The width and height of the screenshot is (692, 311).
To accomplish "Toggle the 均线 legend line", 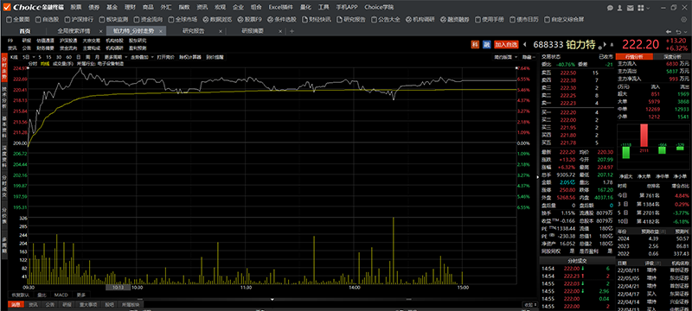I will (45, 63).
